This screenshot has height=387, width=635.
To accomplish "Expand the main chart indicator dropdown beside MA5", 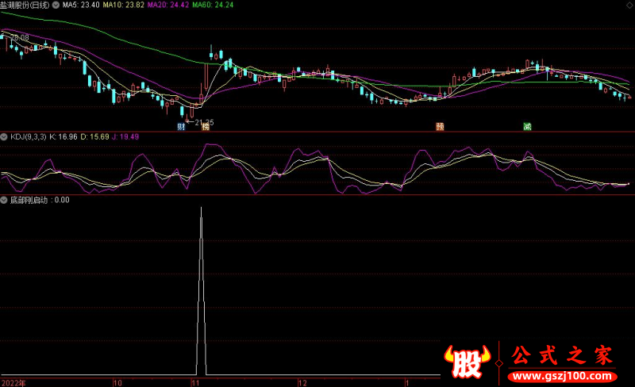I will [x=55, y=5].
